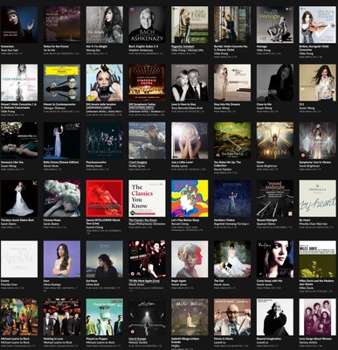
Task: Click the Just a Little Lovin' title
Action: pos(183,162)
